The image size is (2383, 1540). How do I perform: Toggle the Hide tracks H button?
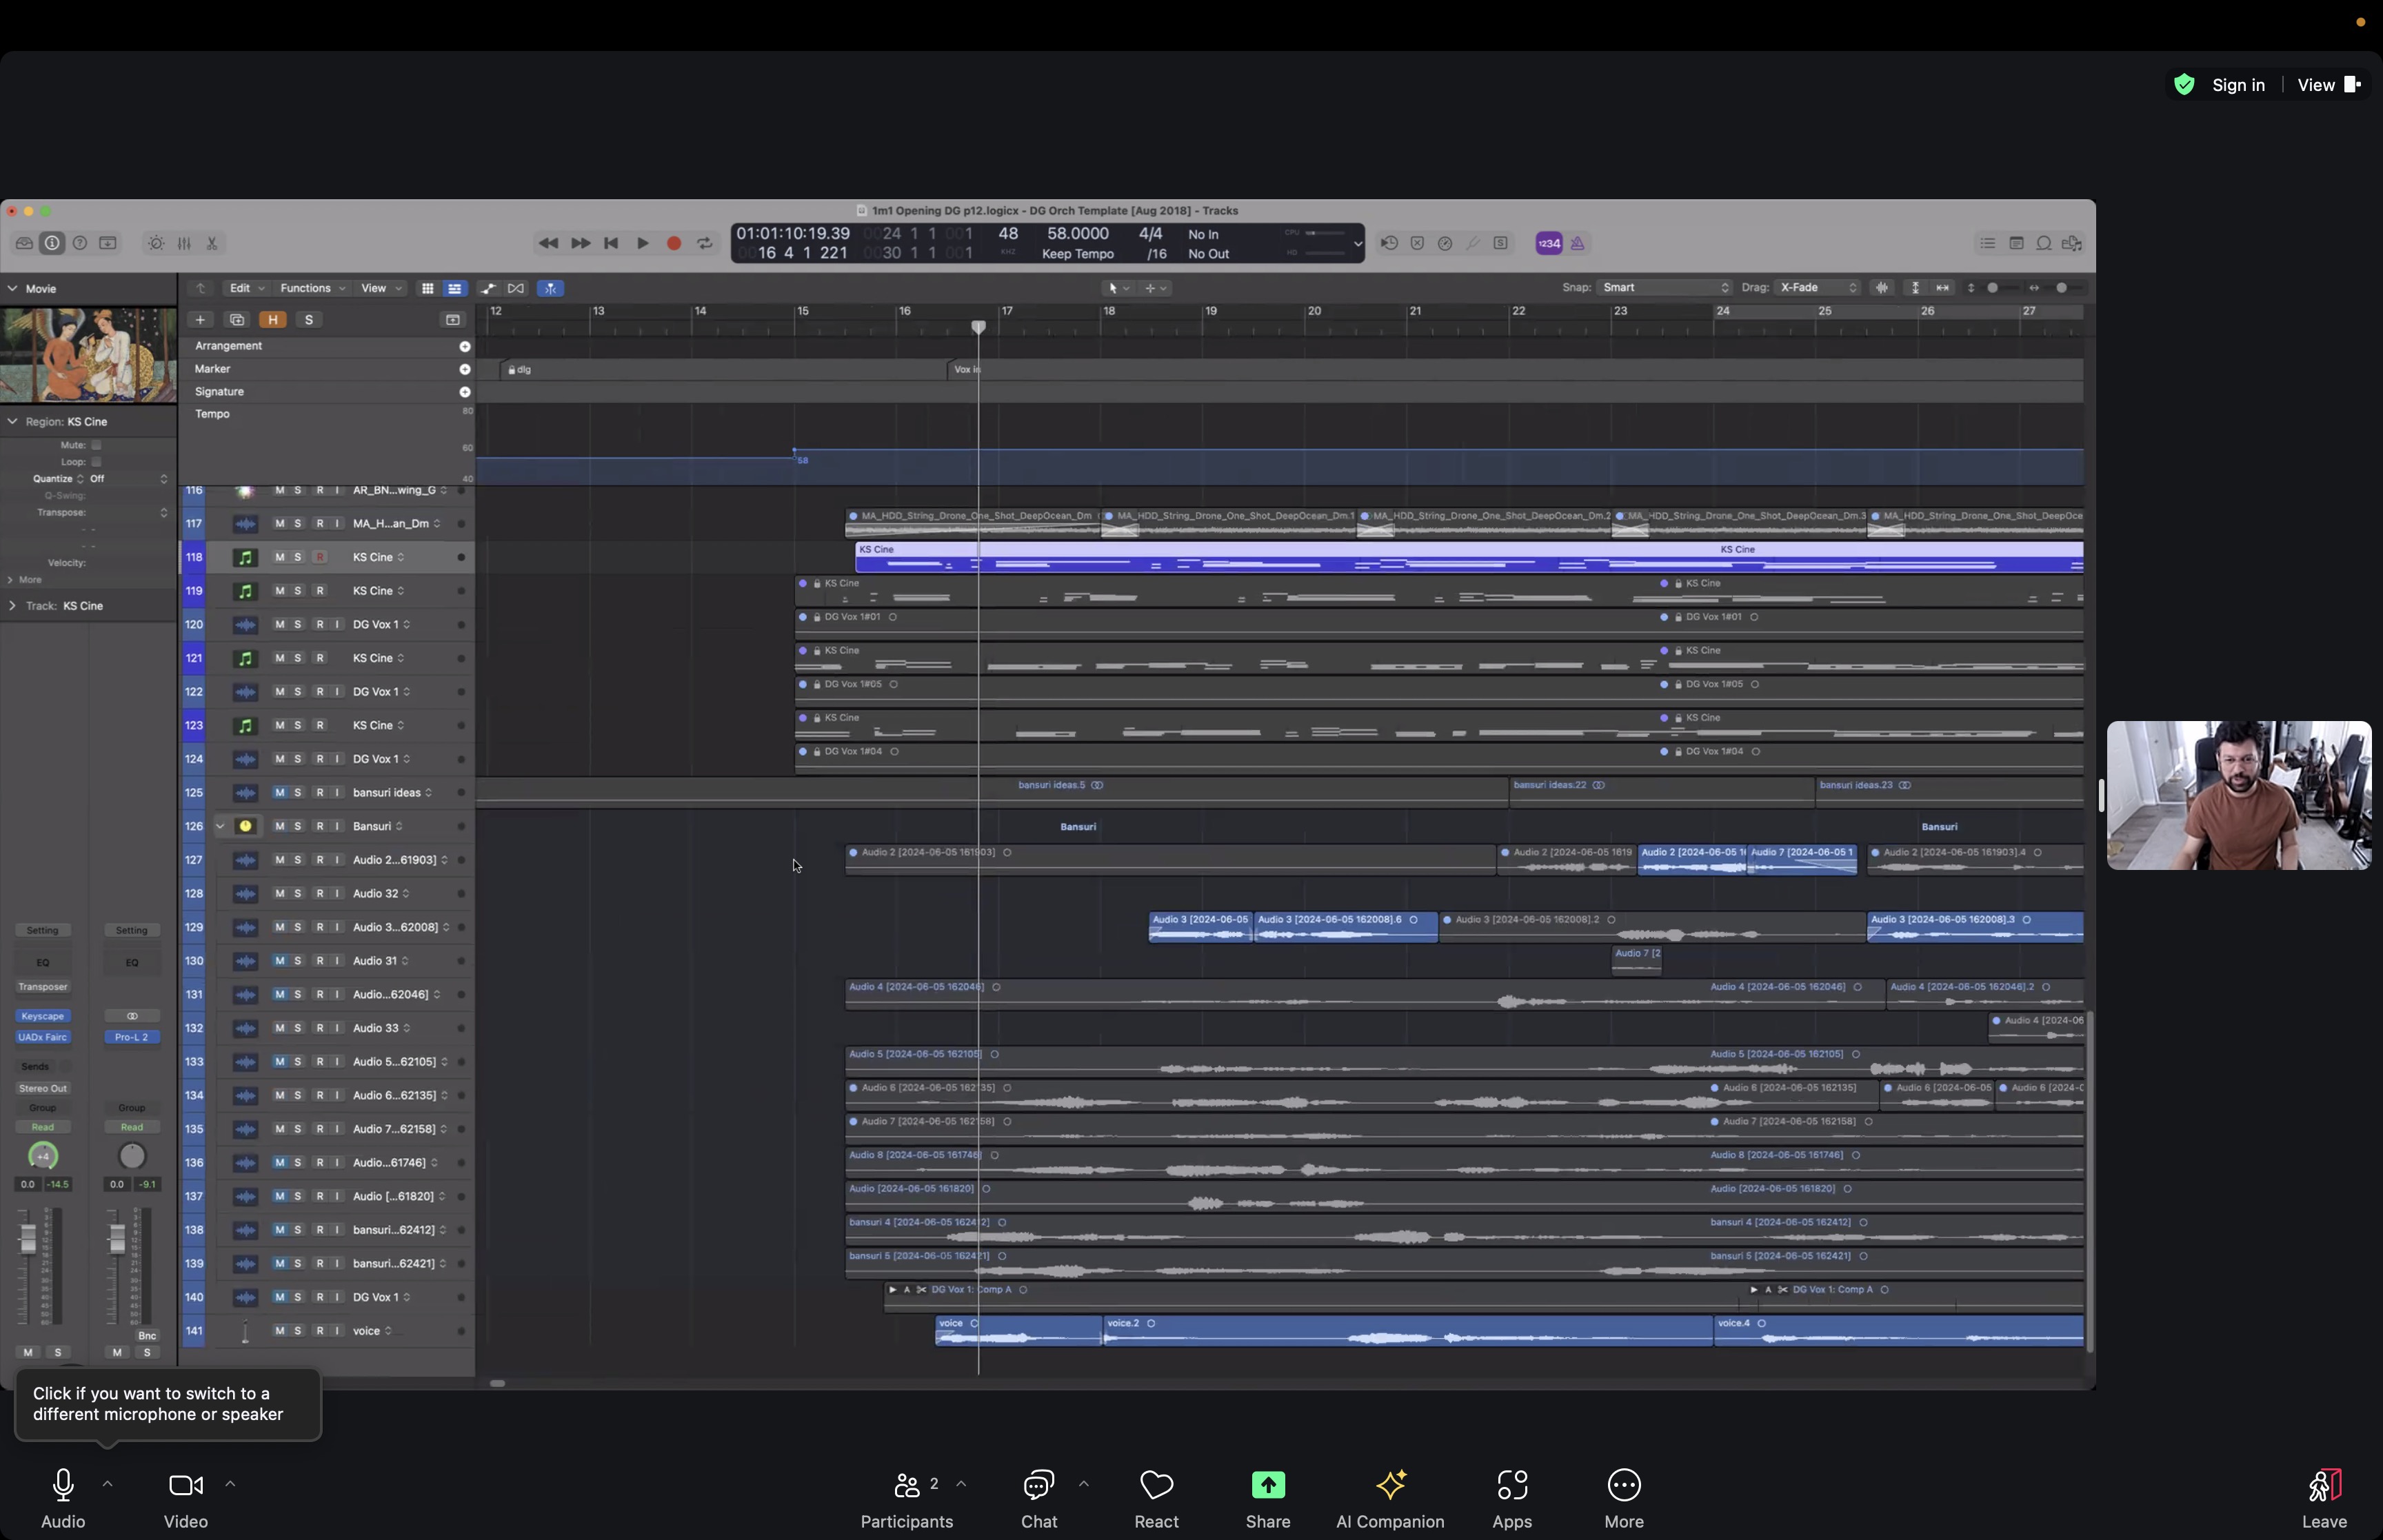272,320
